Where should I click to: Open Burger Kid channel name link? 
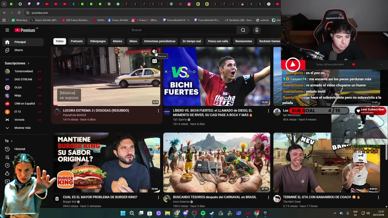tap(69, 202)
